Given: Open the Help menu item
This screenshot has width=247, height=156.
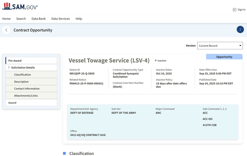Looking at the screenshot, I should [79, 19].
